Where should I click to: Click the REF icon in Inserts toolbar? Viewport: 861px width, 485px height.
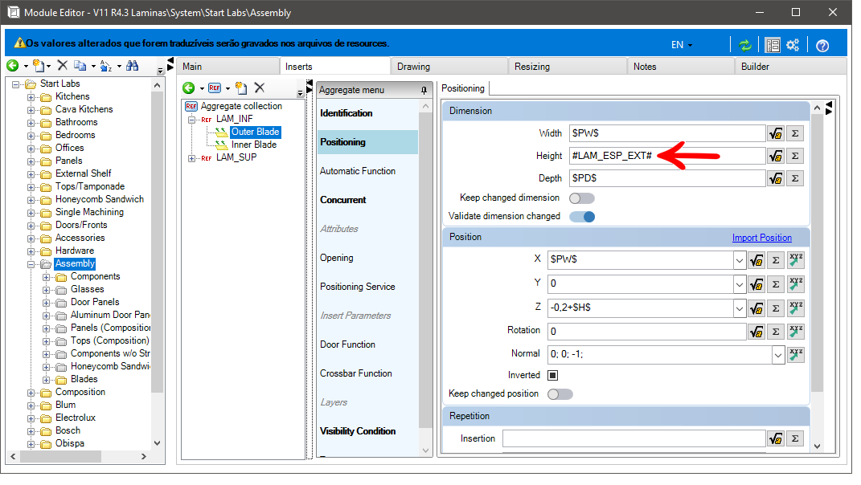[215, 88]
